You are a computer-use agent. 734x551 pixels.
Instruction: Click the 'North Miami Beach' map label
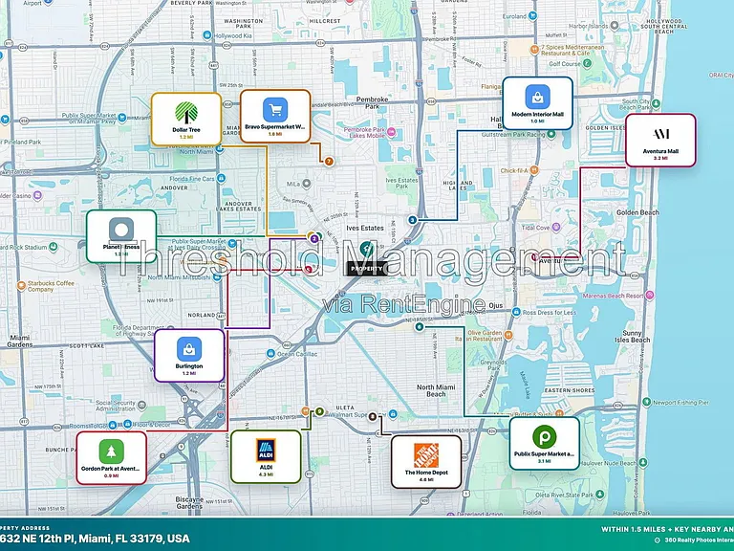(x=436, y=390)
